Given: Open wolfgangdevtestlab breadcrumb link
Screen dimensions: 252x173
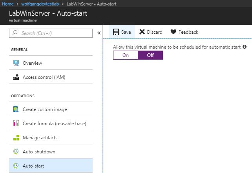Looking at the screenshot, I should point(40,4).
